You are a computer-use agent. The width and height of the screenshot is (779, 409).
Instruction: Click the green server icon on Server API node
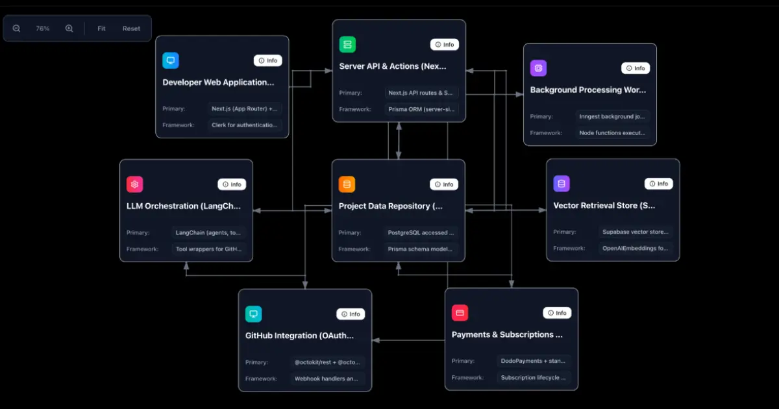347,44
